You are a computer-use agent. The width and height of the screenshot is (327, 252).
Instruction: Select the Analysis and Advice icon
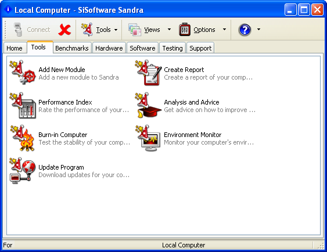[x=148, y=105]
